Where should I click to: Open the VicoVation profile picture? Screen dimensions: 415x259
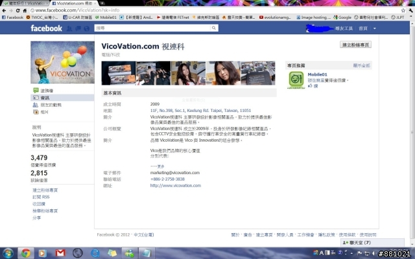click(x=62, y=62)
